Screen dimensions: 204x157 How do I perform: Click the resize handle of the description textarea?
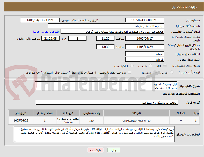[36, 89]
